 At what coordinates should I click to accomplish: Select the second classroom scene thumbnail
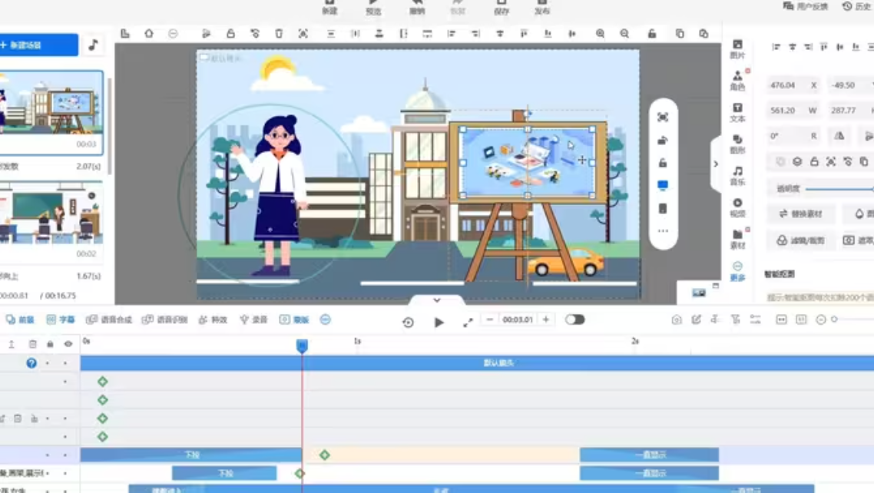tap(51, 221)
